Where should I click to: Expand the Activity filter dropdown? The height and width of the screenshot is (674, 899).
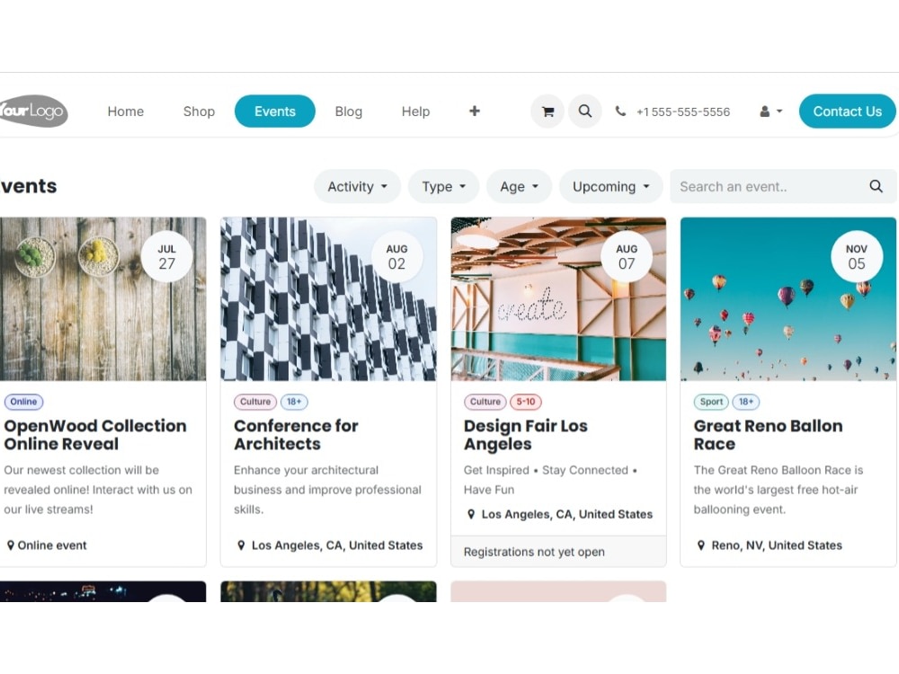tap(357, 186)
